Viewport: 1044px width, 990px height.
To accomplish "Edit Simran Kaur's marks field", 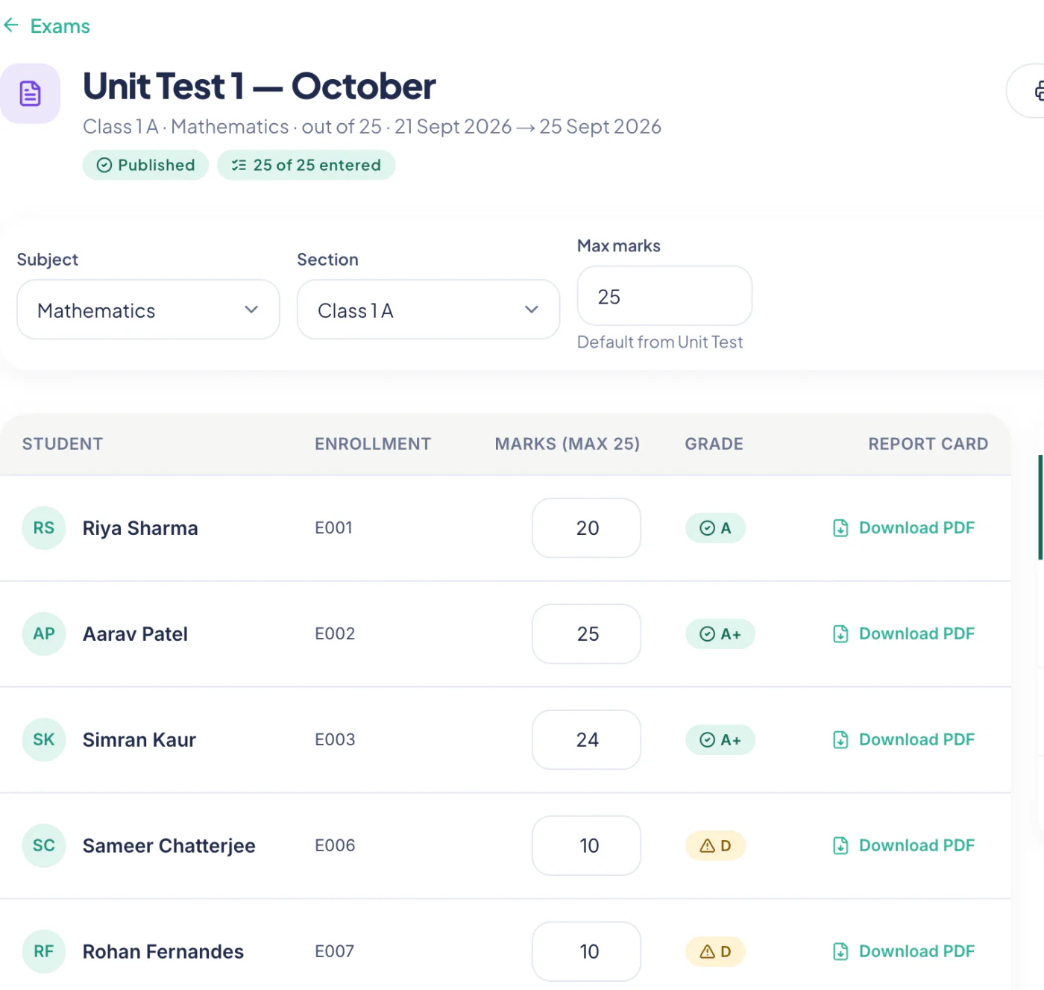I will pyautogui.click(x=587, y=740).
